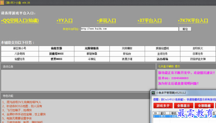
Task: Select the 仙缘答题 task cell
Action: [56, 48]
